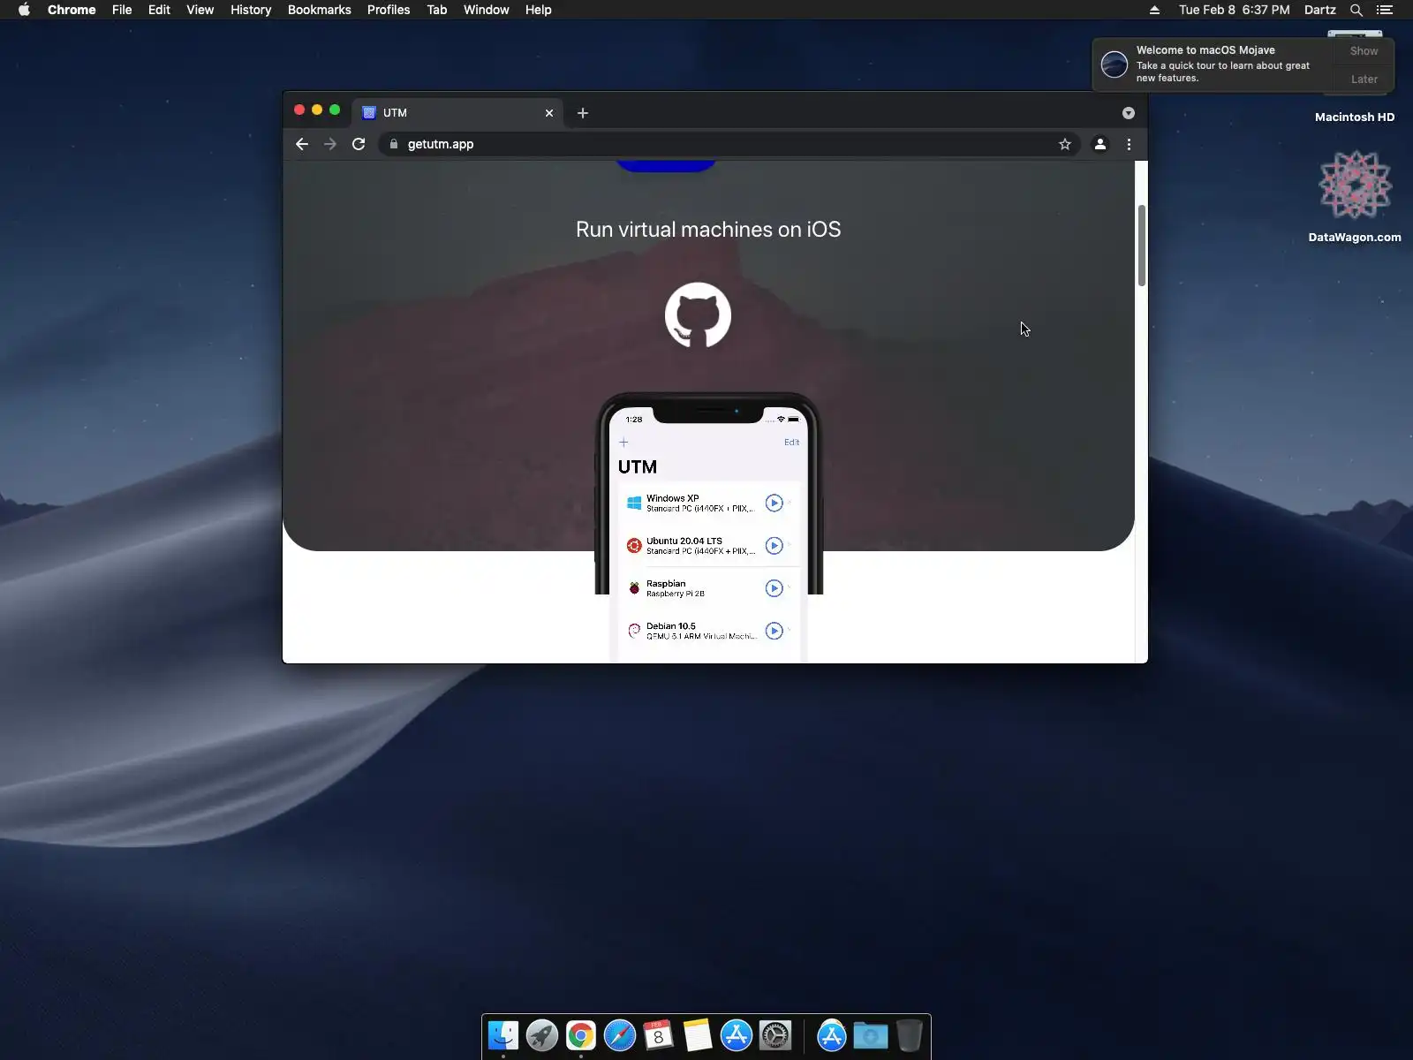
Task: Play the Raspbian virtual machine
Action: (774, 588)
